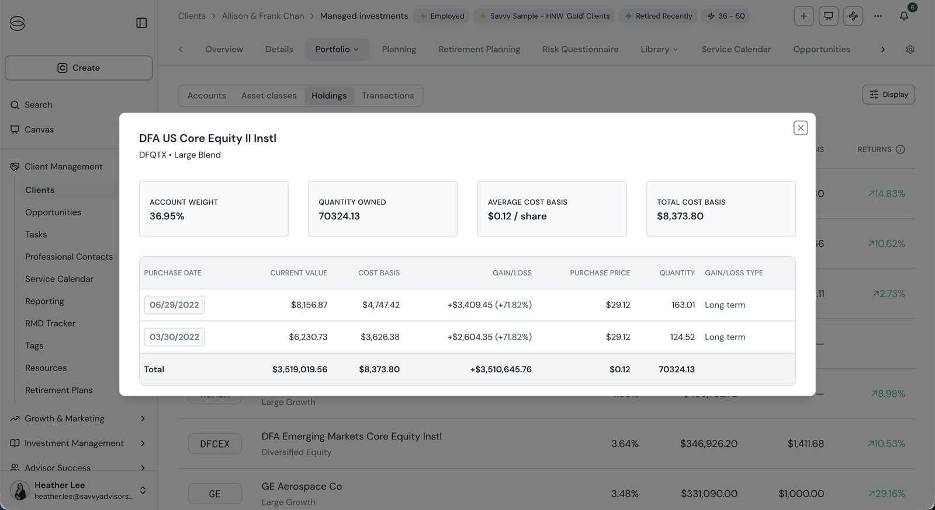Click the Gain/Loss Type column header
This screenshot has width=935, height=510.
pyautogui.click(x=734, y=273)
